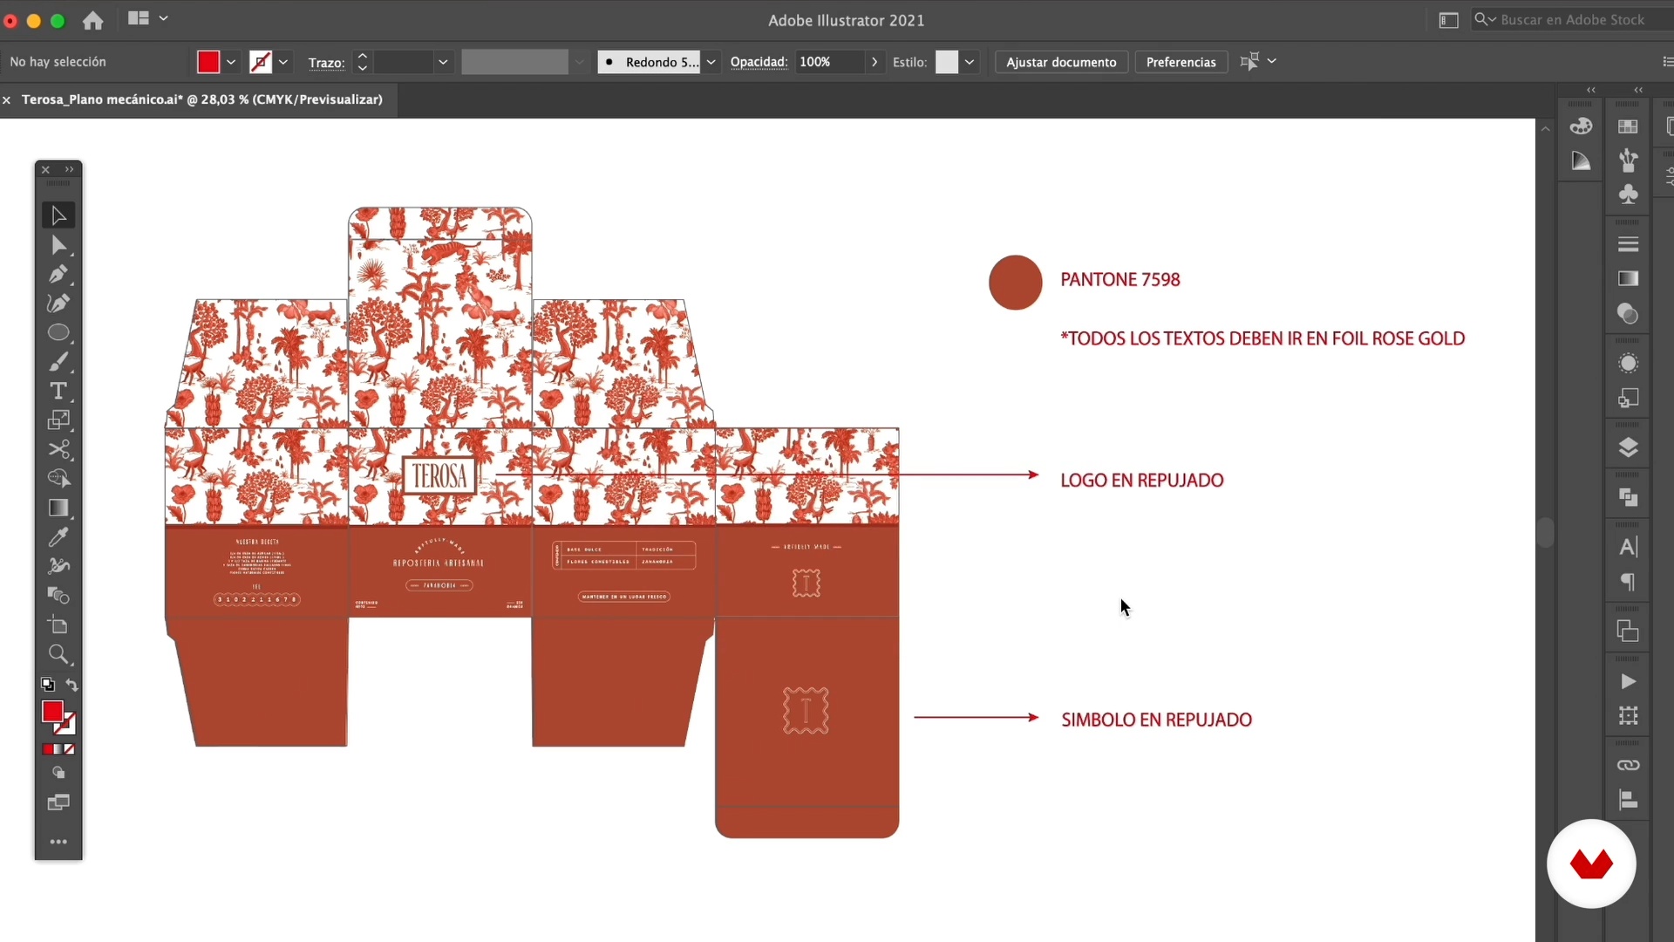1674x942 pixels.
Task: Open the stroke weight (Trazo) dropdown
Action: pyautogui.click(x=443, y=62)
